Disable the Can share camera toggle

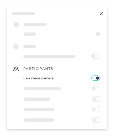click(x=96, y=78)
